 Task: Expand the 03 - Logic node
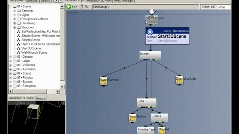point(10,61)
